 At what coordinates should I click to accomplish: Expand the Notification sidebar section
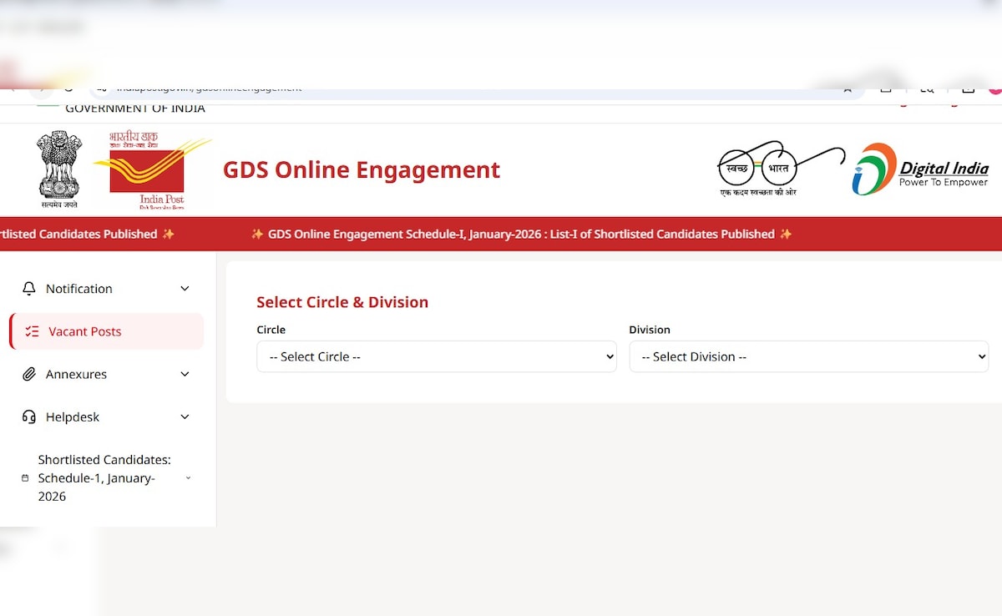(185, 288)
